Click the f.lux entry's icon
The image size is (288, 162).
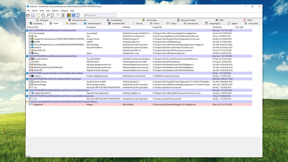pyautogui.click(x=32, y=36)
